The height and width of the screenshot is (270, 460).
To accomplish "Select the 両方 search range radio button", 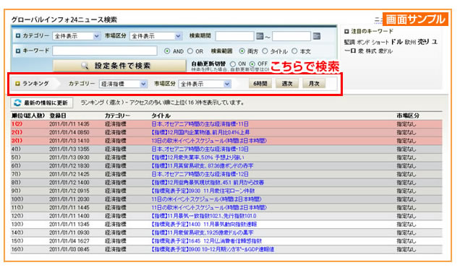I will pos(242,51).
